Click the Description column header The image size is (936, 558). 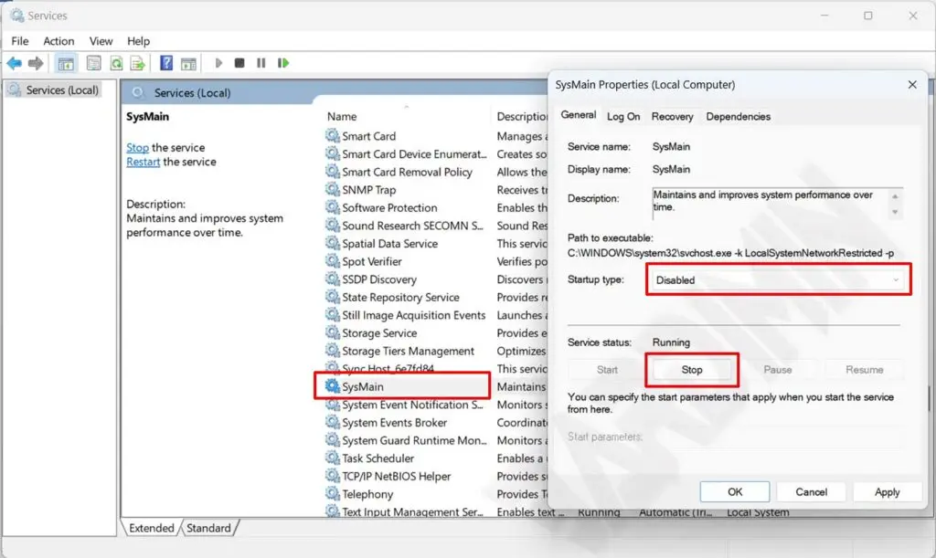(x=522, y=116)
